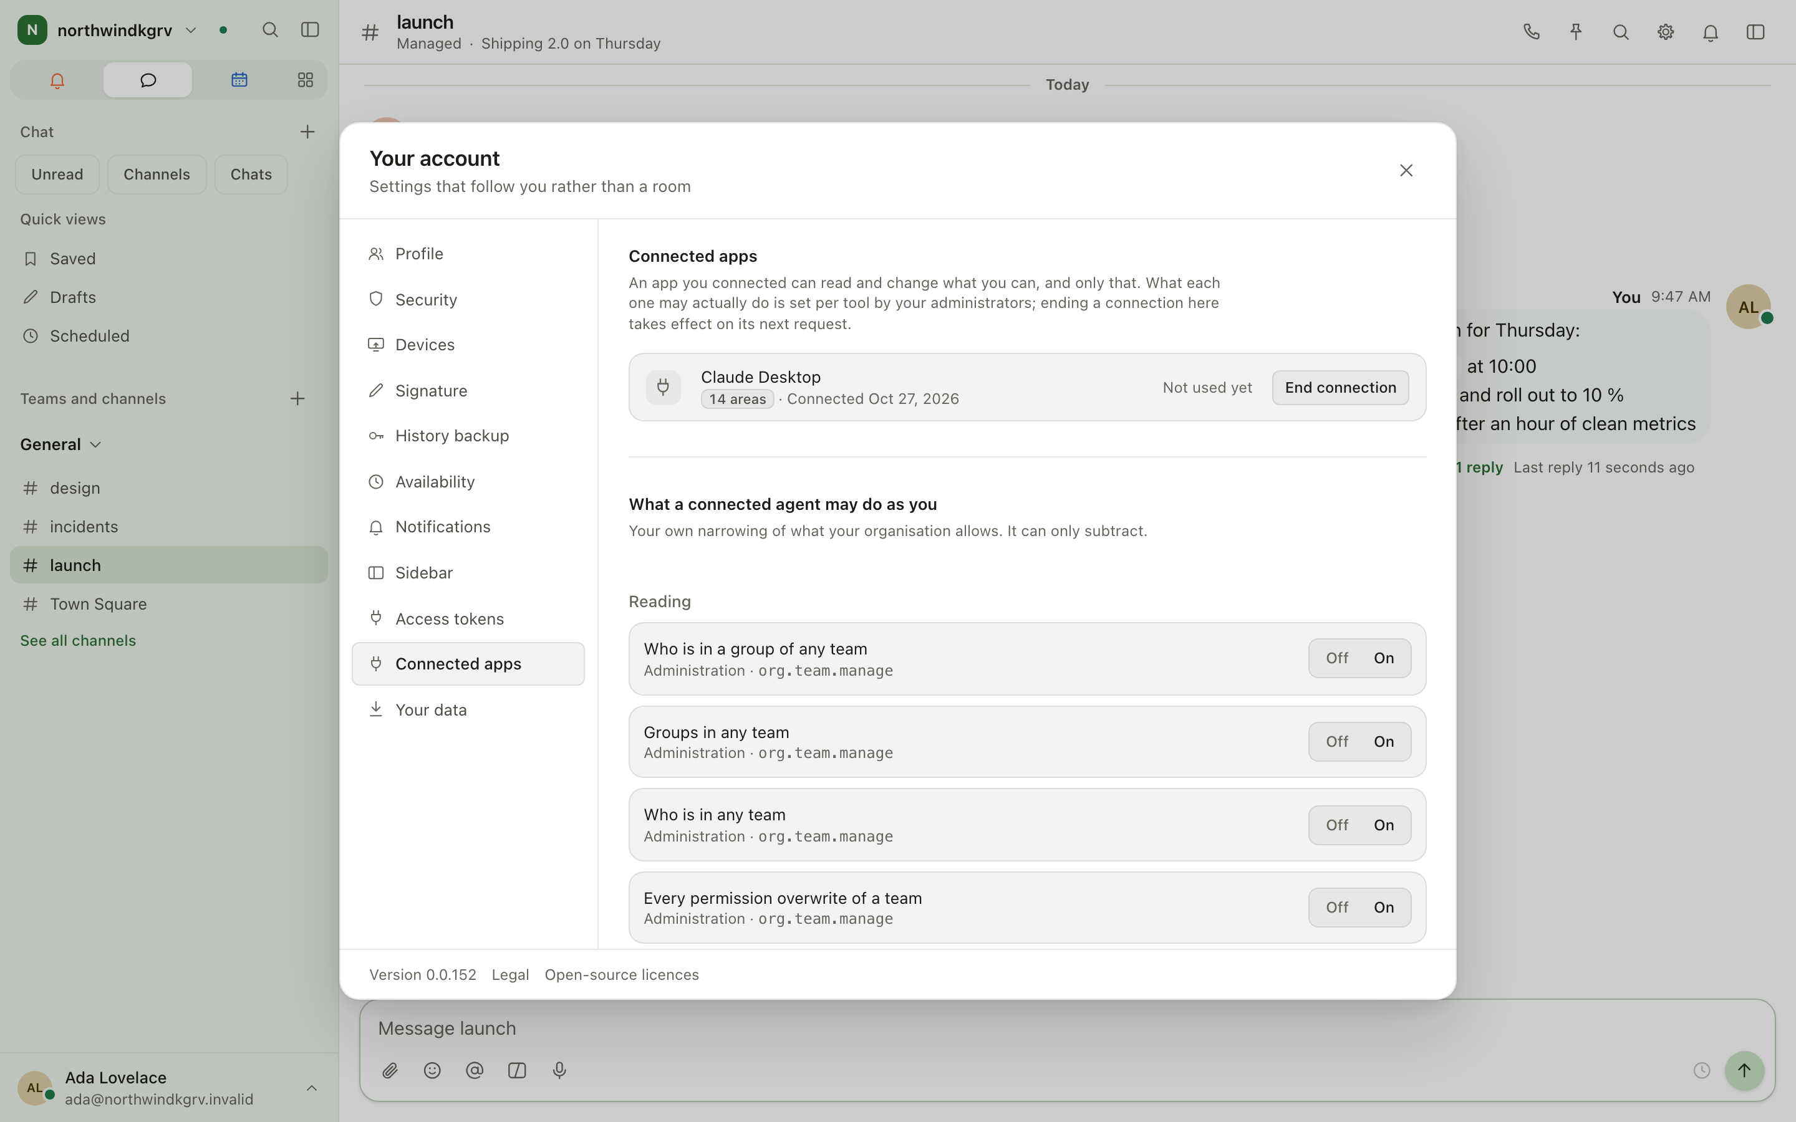1796x1122 pixels.
Task: Turn On Every permission overwrite of a team
Action: [x=1383, y=908]
